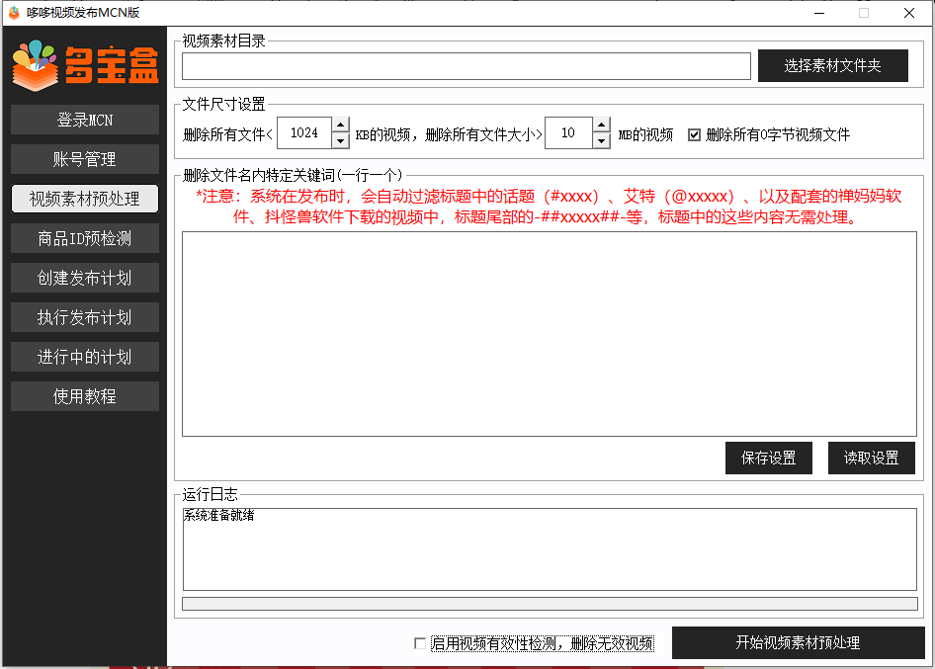Viewport: 935px width, 669px height.
Task: Close the 哆哆视频发布MCN版 window
Action: (908, 13)
